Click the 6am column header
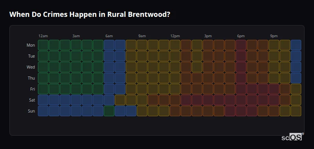 coord(109,36)
